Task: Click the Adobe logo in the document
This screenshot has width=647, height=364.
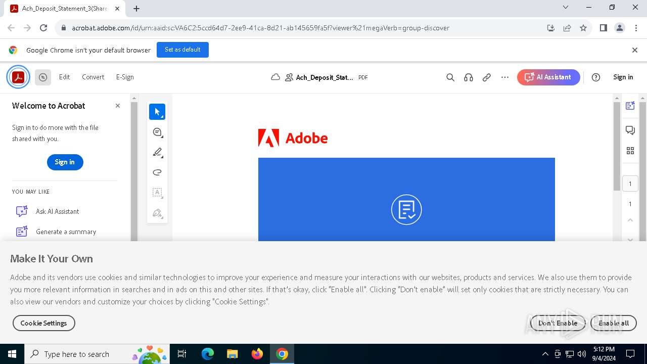Action: point(293,138)
